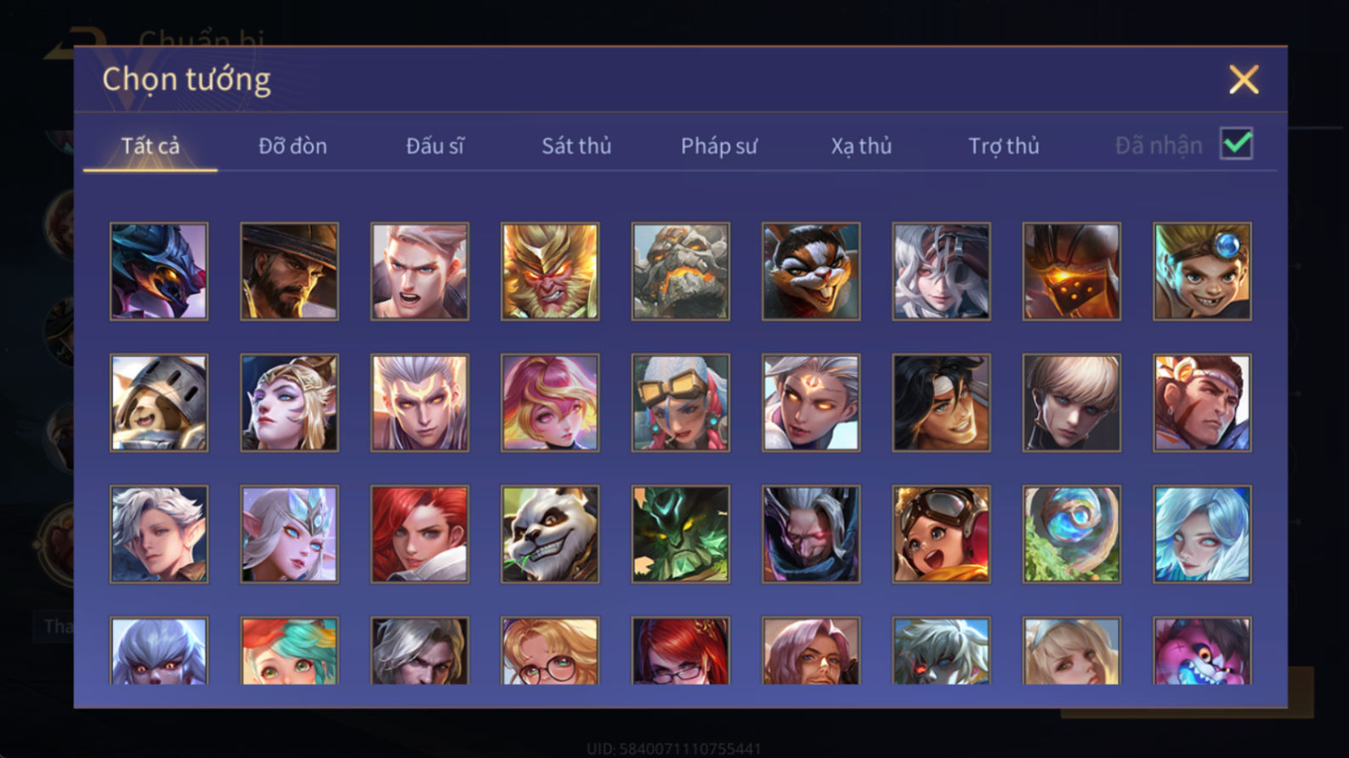Viewport: 1349px width, 758px height.
Task: Pick the green horned demon hero
Action: coord(680,534)
